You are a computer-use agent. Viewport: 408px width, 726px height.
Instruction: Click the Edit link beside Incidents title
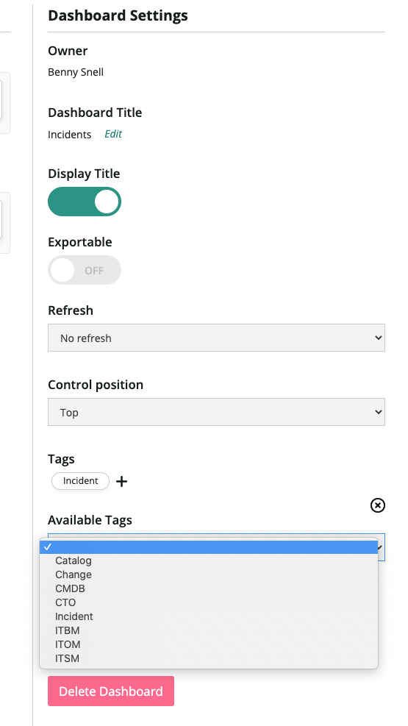(x=113, y=134)
